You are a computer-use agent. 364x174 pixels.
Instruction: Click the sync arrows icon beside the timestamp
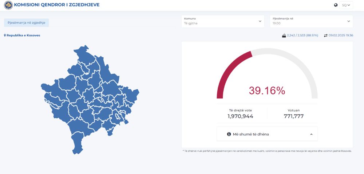point(326,36)
